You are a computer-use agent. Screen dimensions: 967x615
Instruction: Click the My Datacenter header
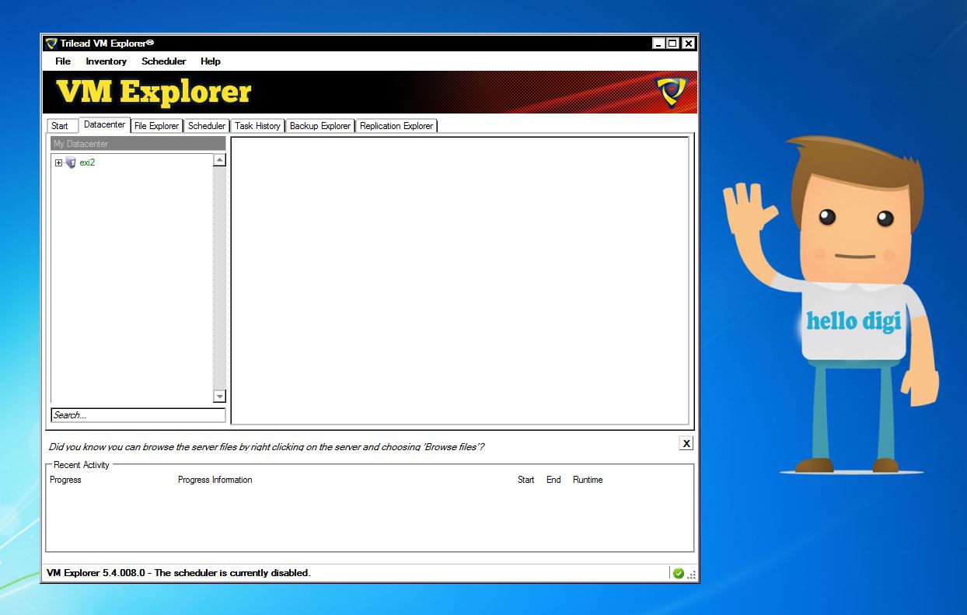click(x=138, y=144)
